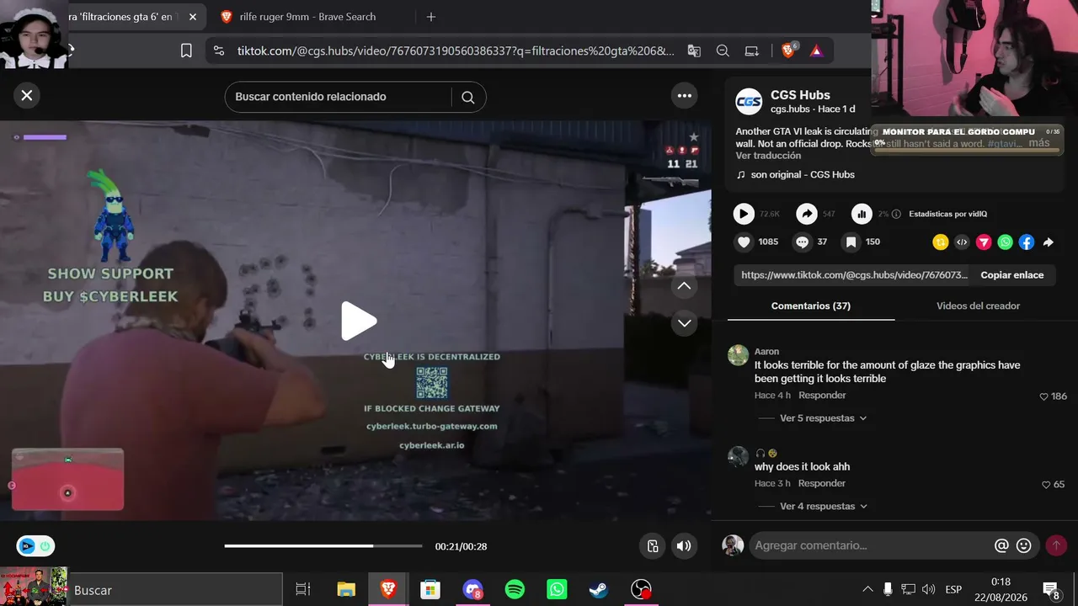Like the video with heart icon
The image size is (1078, 606).
pos(744,242)
